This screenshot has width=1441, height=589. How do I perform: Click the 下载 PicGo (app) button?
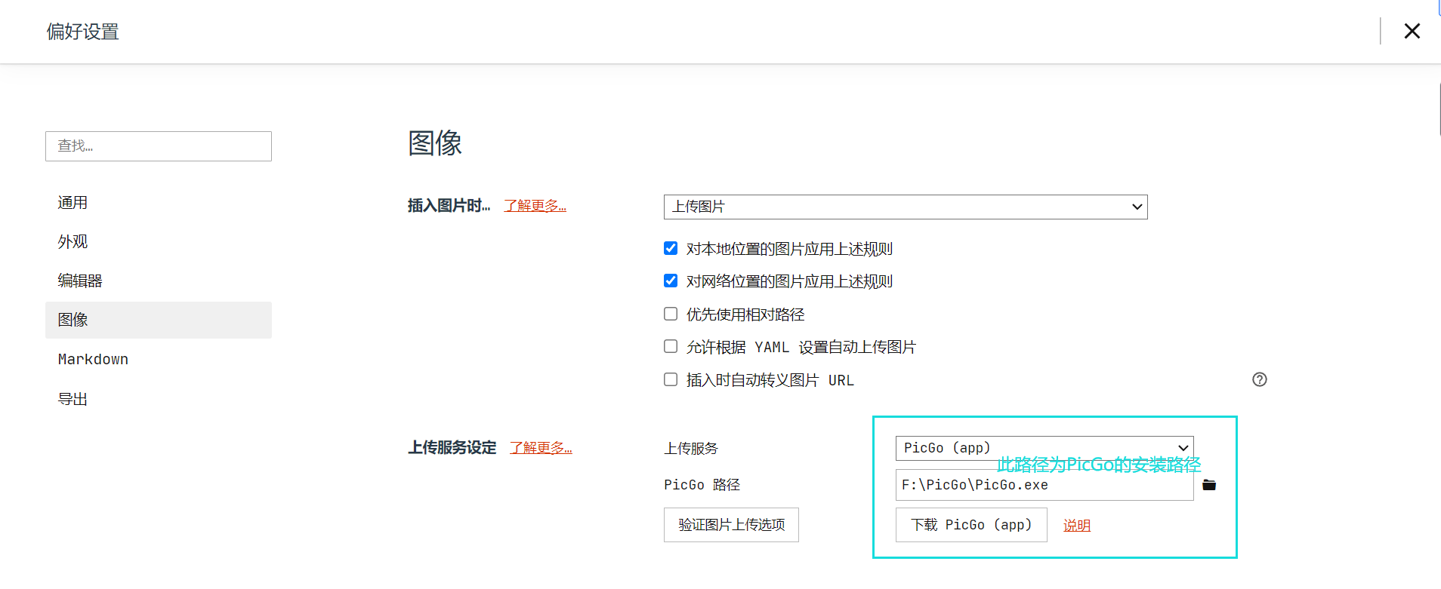tap(971, 525)
